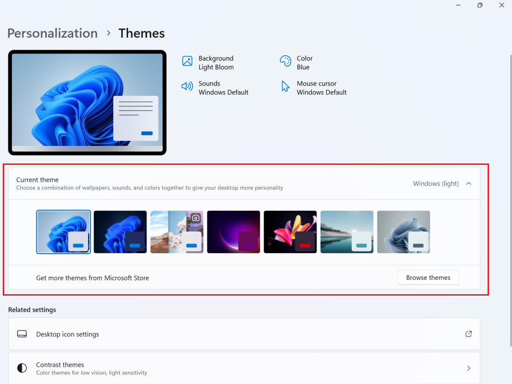This screenshot has height=384, width=512.
Task: Click the Color palette icon
Action: click(285, 61)
